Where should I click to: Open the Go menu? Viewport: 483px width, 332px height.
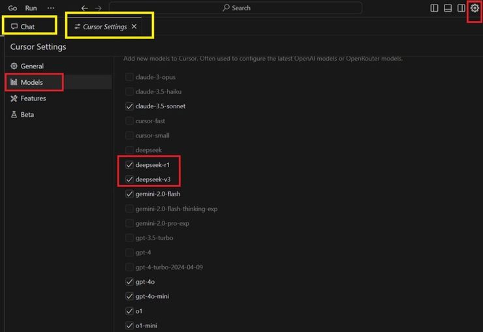tap(12, 8)
